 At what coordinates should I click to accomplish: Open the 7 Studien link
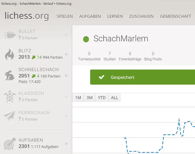pyautogui.click(x=110, y=56)
